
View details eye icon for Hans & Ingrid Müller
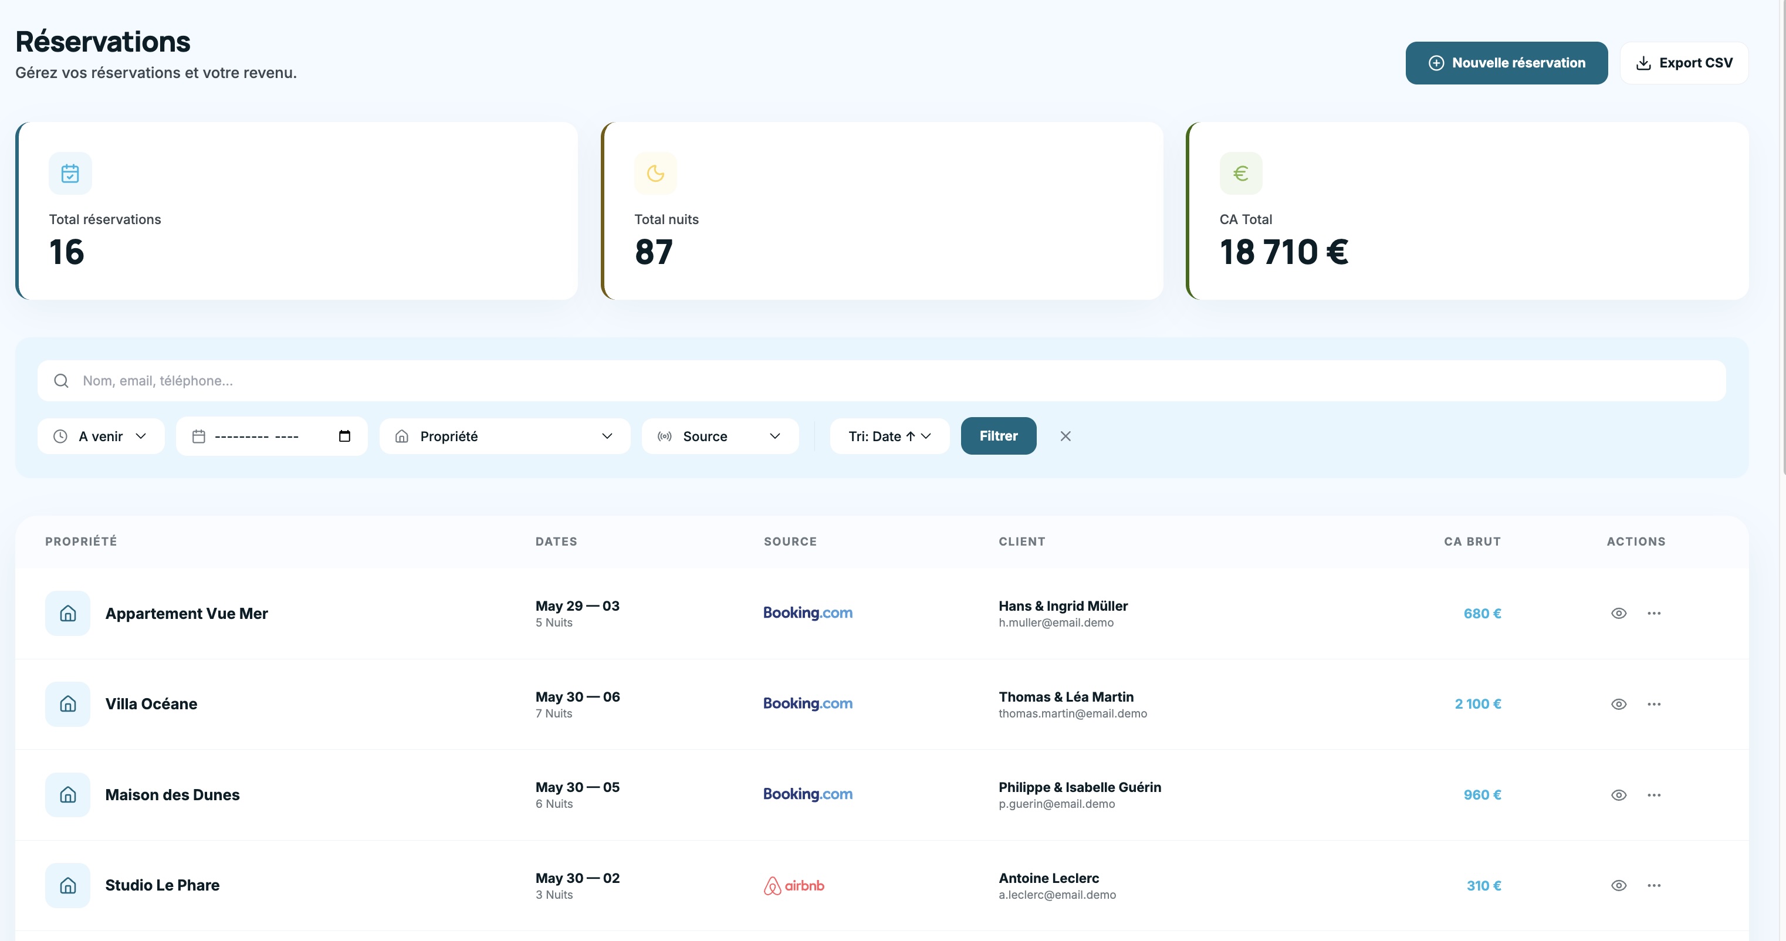[1619, 614]
